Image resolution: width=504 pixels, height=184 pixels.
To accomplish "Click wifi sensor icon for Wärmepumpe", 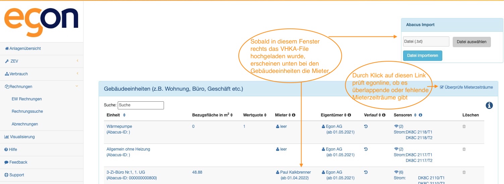I will pyautogui.click(x=396, y=126).
